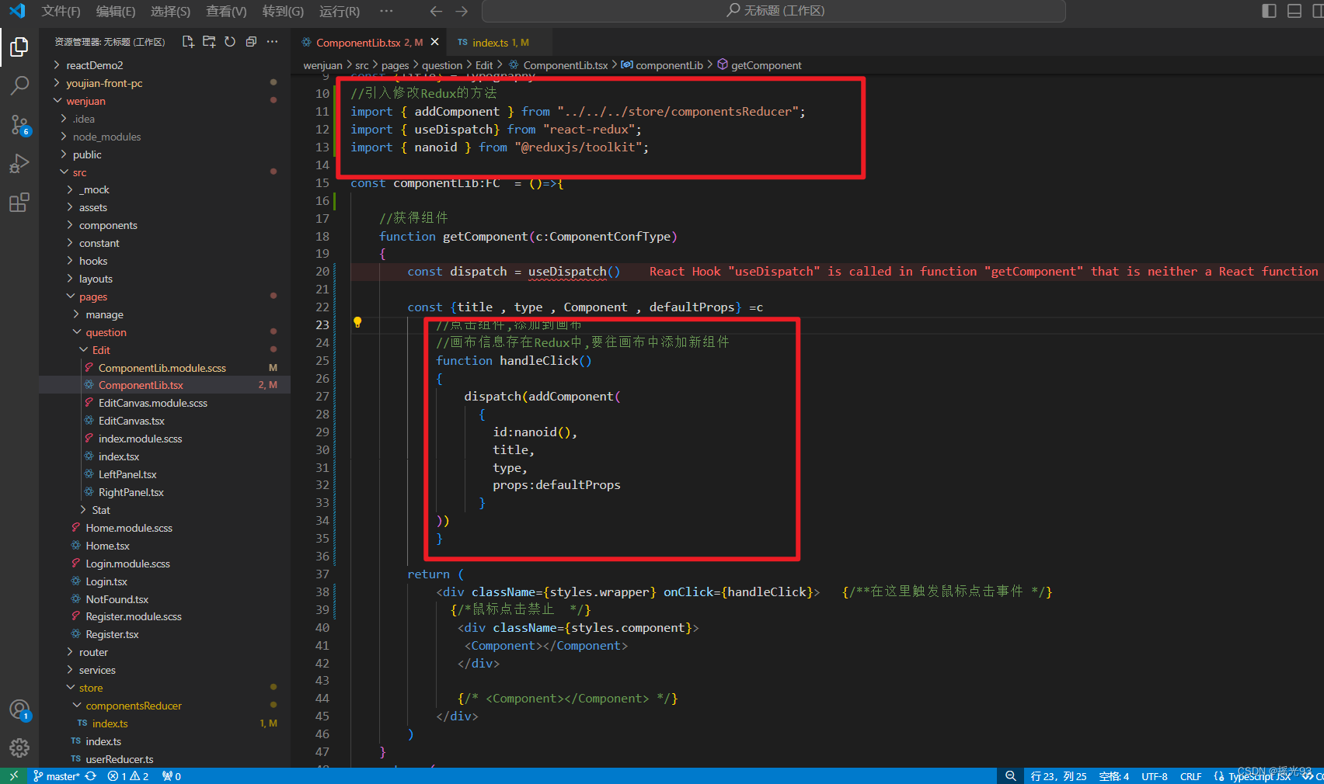Toggle bottom panel layout icon
The image size is (1324, 784).
point(1294,11)
